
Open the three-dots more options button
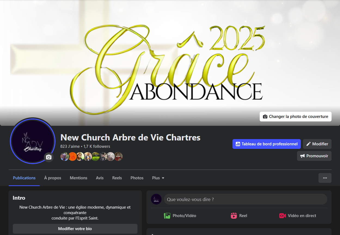point(325,178)
